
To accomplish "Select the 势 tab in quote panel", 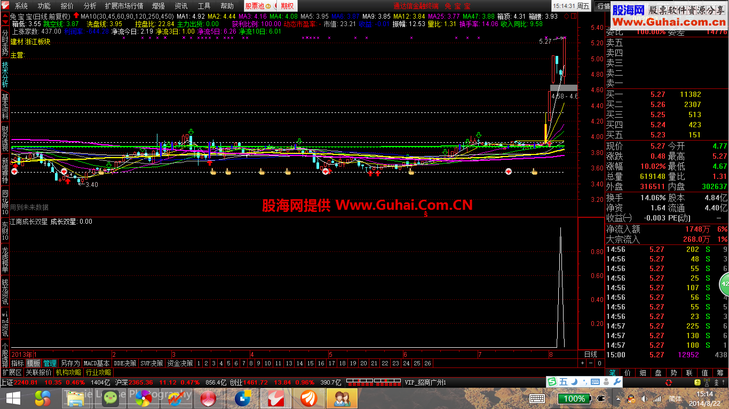I will click(x=674, y=373).
